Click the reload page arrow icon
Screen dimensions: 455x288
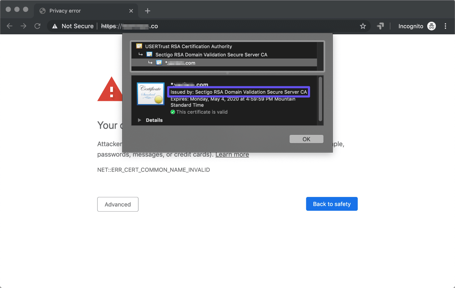tap(37, 26)
